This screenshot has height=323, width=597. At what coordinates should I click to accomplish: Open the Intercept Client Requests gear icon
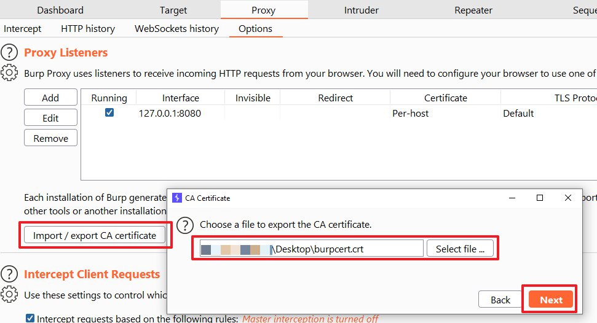[x=9, y=294]
